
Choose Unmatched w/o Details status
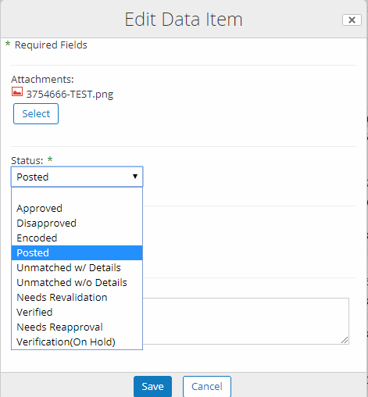click(77, 283)
